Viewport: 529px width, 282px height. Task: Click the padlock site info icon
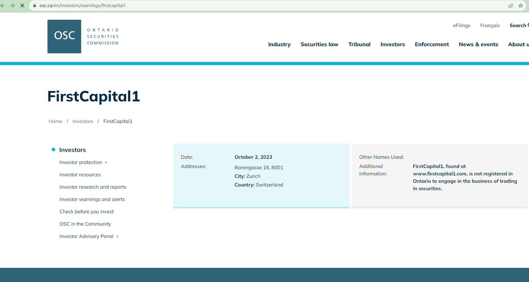[35, 6]
